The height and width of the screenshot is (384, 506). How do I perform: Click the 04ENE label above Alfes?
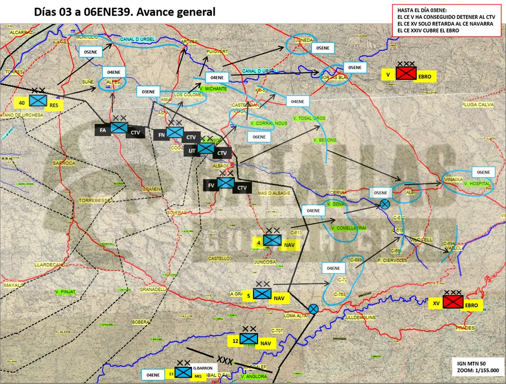point(114,72)
